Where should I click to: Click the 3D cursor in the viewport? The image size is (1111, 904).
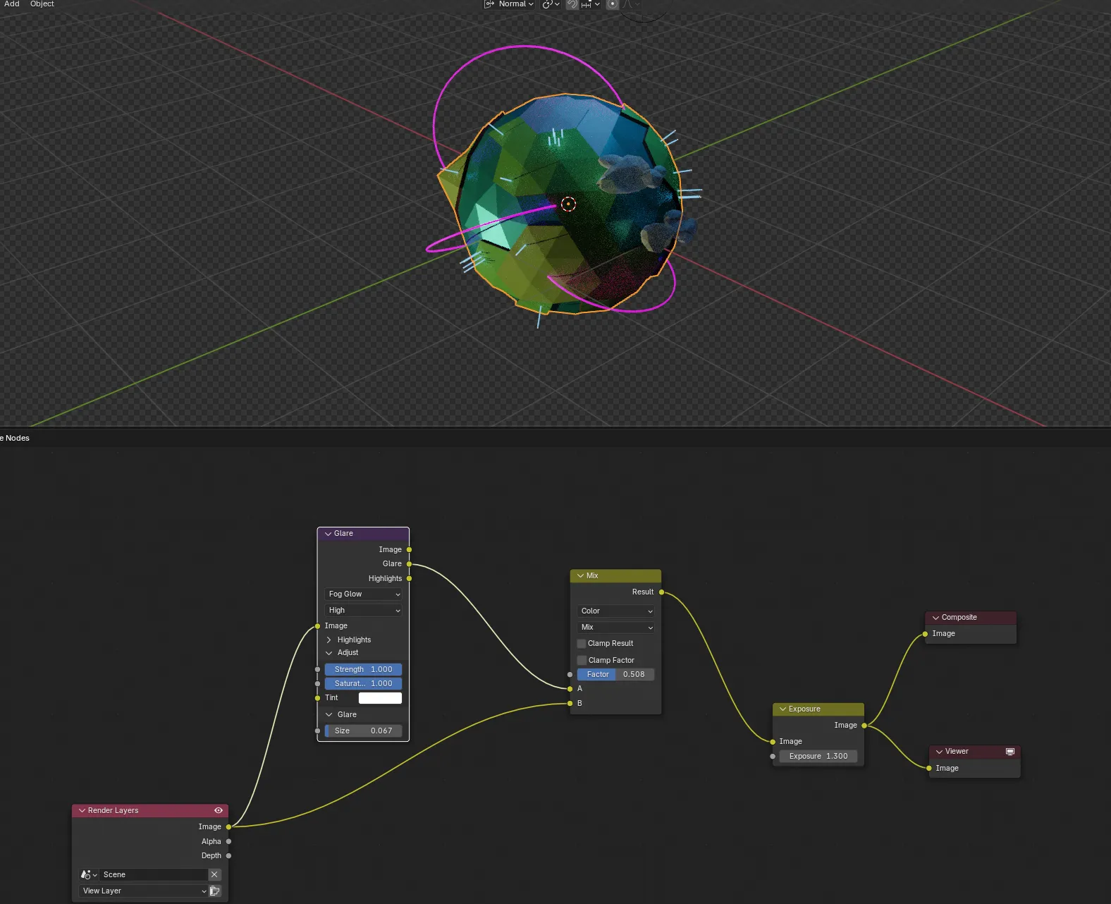[568, 204]
